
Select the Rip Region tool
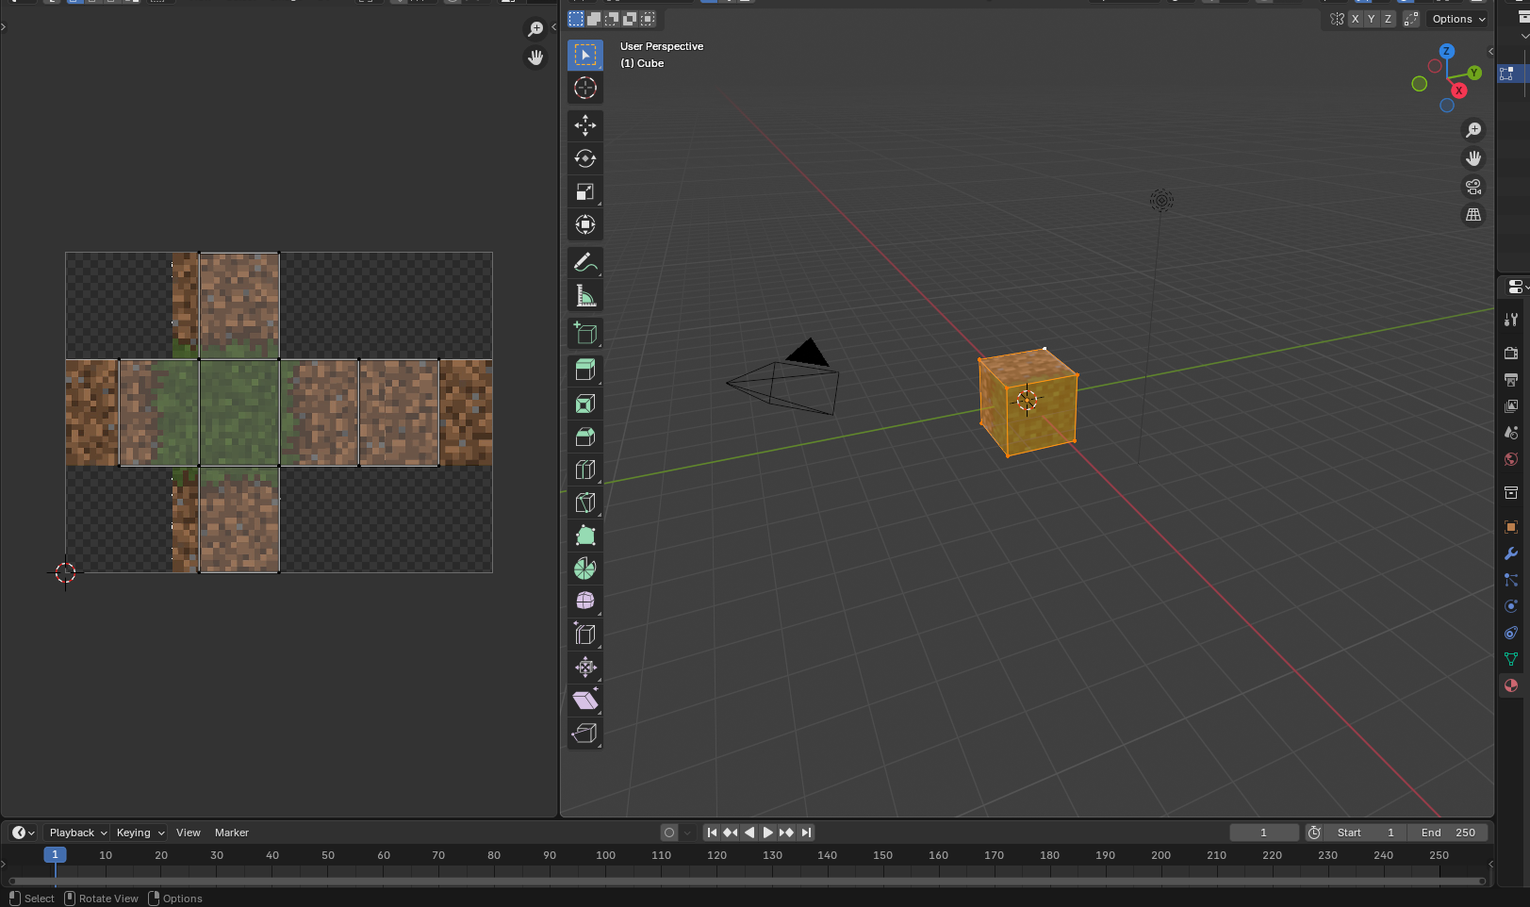[585, 734]
